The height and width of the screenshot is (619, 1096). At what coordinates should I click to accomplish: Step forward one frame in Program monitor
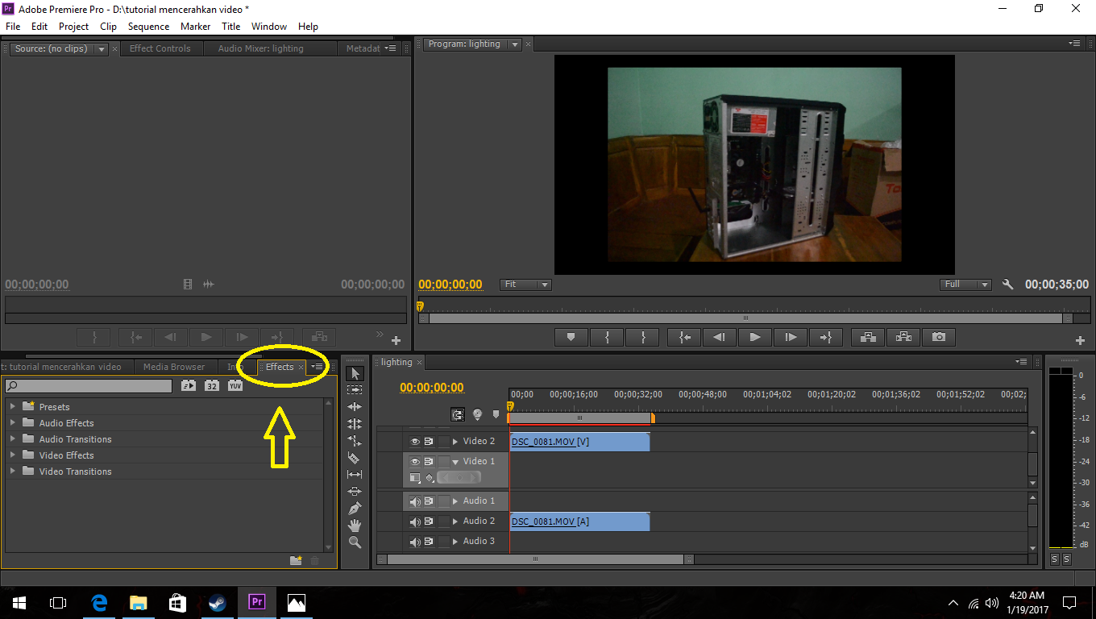pyautogui.click(x=791, y=337)
